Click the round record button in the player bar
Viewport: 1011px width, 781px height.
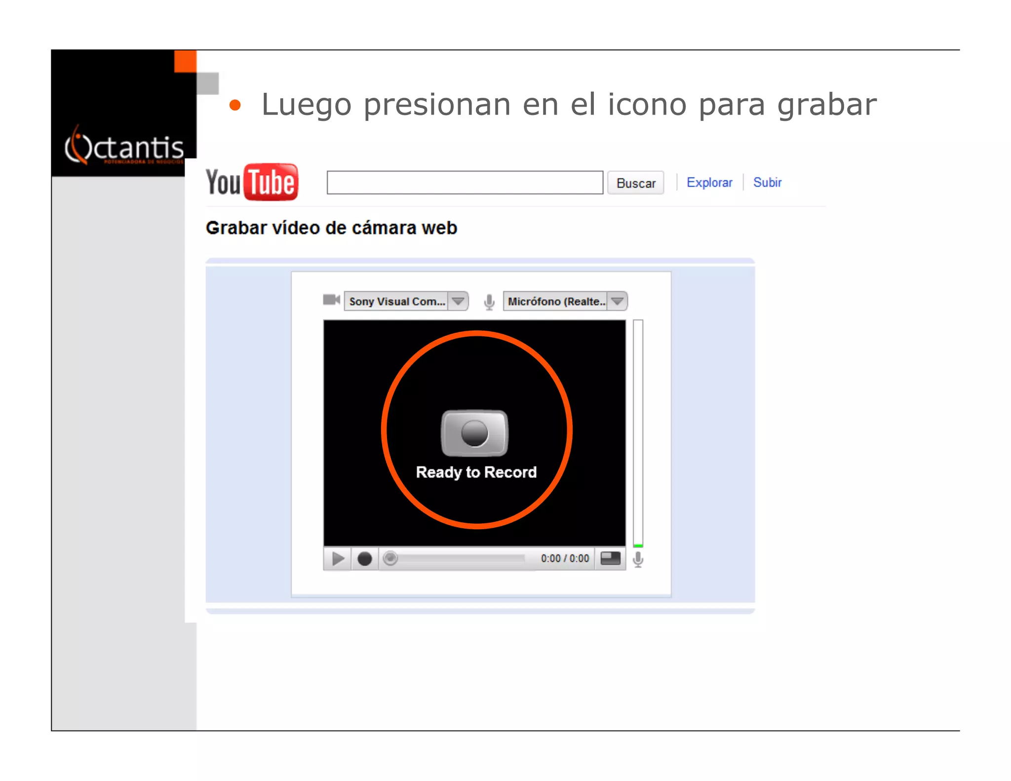click(x=365, y=559)
